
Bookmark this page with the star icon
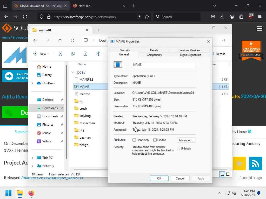point(147,17)
